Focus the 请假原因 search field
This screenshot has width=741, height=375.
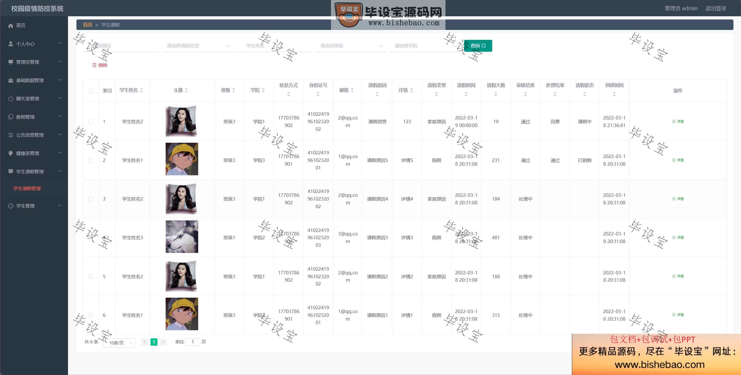(x=121, y=46)
